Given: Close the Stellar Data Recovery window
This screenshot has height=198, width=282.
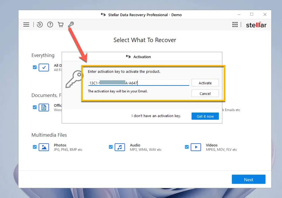Looking at the screenshot, I should tap(265, 15).
